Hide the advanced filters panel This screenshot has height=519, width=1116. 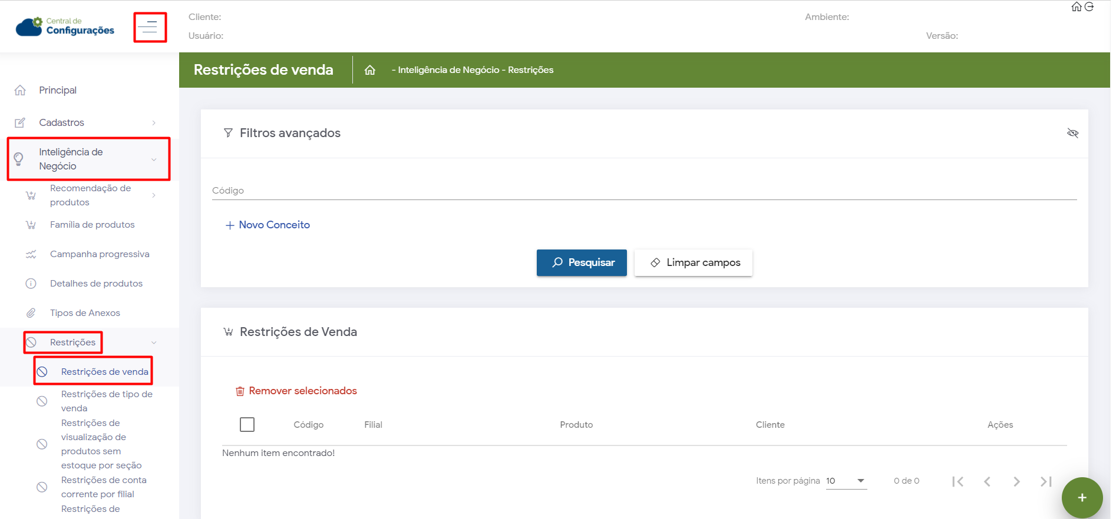(1072, 133)
